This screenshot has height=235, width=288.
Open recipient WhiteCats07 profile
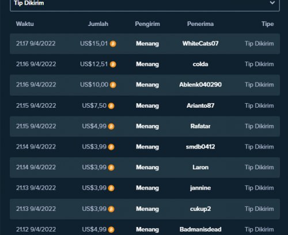(x=200, y=43)
